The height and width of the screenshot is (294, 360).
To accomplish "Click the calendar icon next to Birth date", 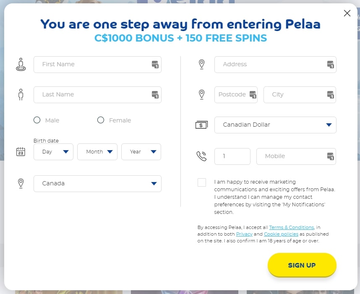I will pos(20,152).
